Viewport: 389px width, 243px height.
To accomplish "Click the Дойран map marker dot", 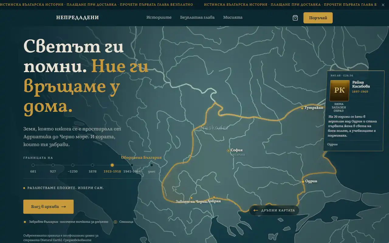I will point(214,197).
